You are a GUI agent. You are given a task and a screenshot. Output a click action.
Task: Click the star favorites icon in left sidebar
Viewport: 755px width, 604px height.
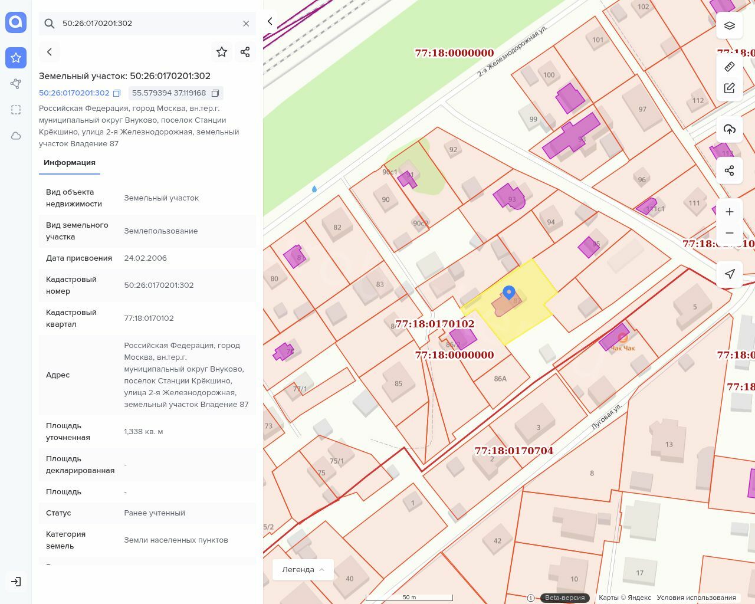pos(16,58)
